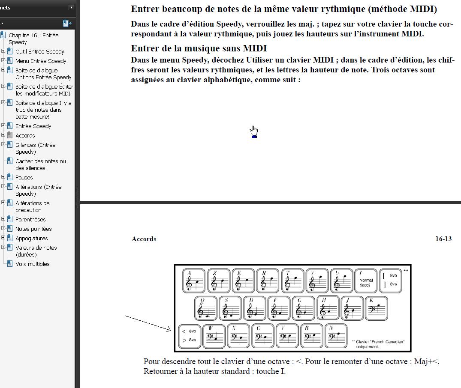Expand the Outil Entrée Speedy bookmark
Viewport: 461px width, 388px height.
4,51
